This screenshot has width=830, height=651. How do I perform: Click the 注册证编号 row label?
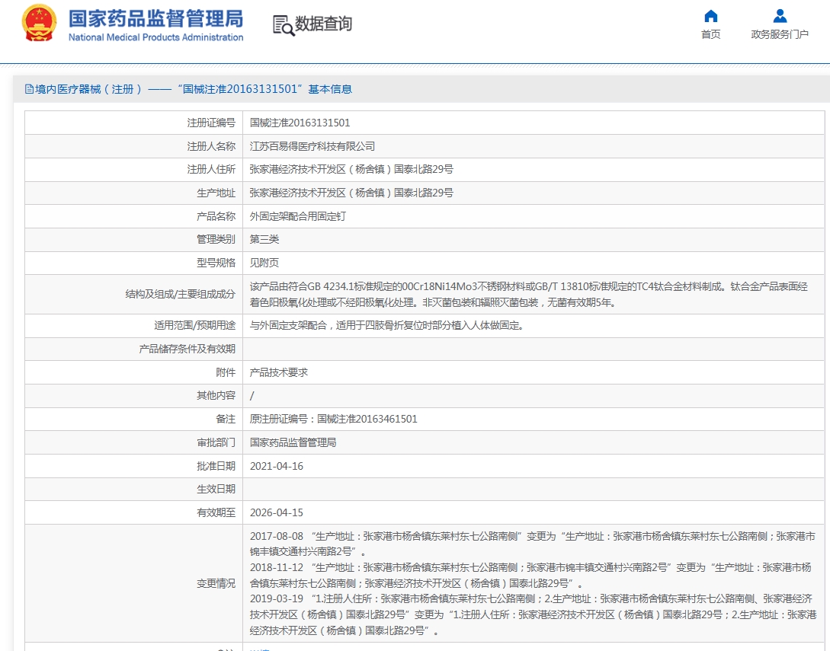click(211, 123)
